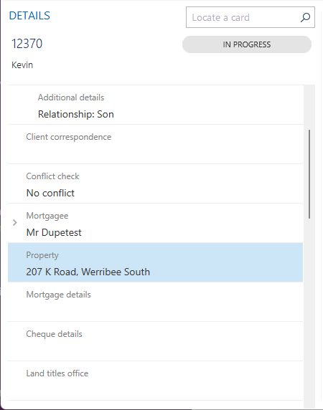
Task: Open the Additional details row
Action: click(x=155, y=105)
